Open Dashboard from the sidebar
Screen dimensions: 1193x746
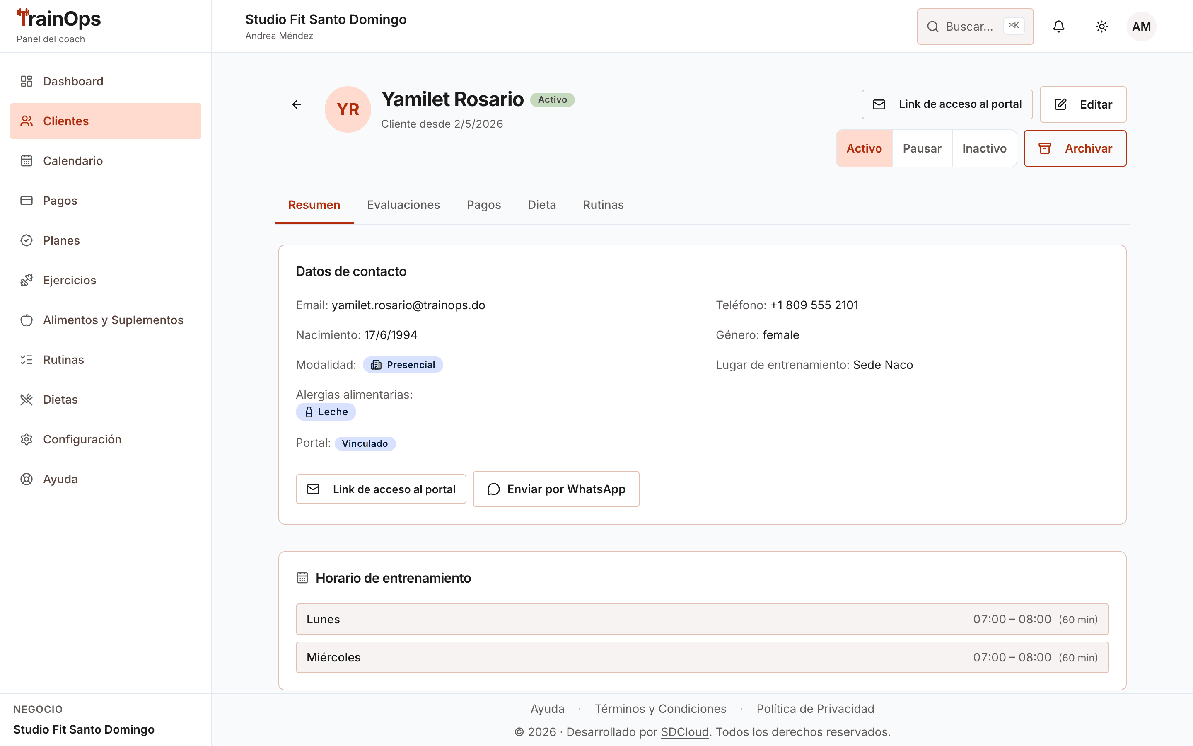(106, 81)
